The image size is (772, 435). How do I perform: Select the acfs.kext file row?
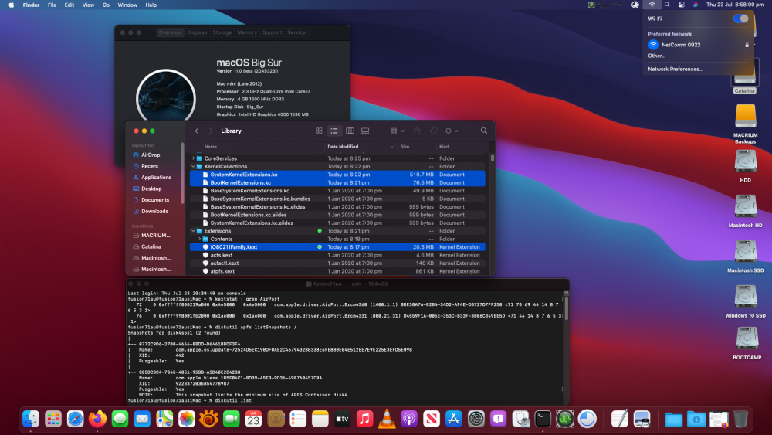[x=337, y=255]
